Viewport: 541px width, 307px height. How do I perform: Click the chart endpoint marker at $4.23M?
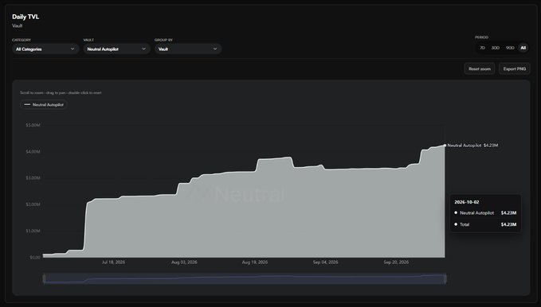[445, 146]
